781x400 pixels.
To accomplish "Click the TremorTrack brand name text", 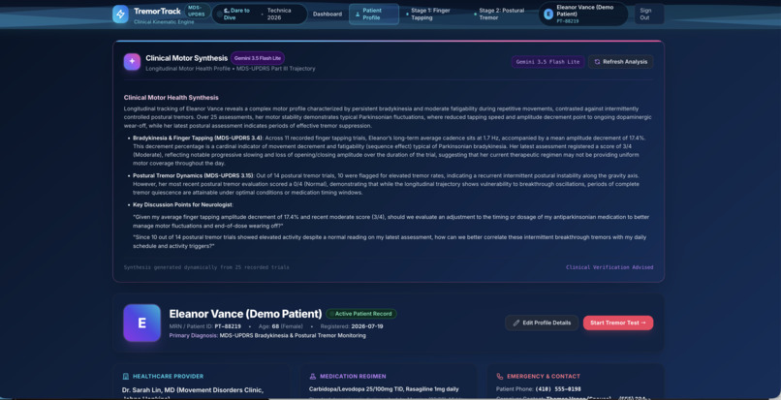I will tap(157, 11).
